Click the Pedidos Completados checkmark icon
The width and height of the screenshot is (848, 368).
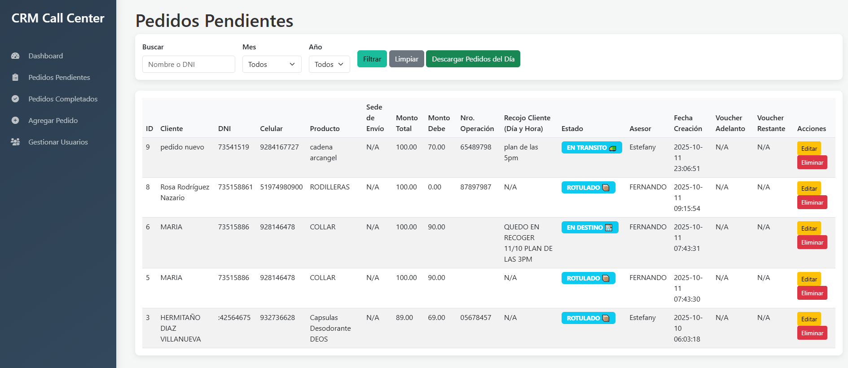[15, 99]
